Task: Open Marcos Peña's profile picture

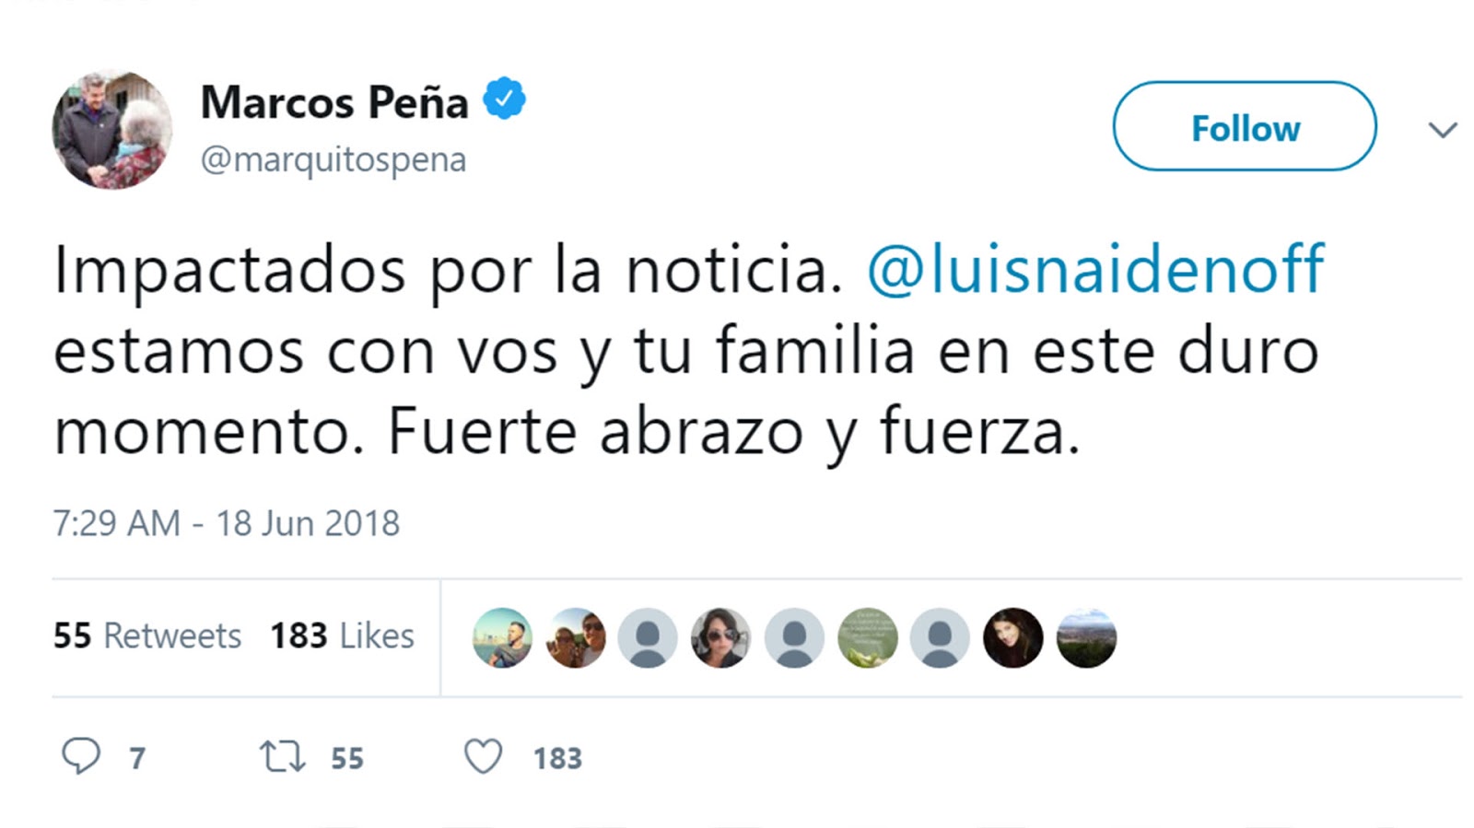Action: click(x=111, y=129)
